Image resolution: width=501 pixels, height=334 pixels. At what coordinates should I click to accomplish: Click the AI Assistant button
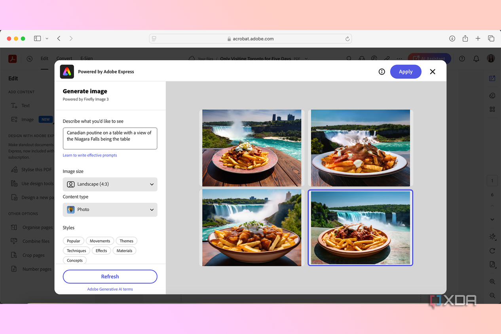429,59
